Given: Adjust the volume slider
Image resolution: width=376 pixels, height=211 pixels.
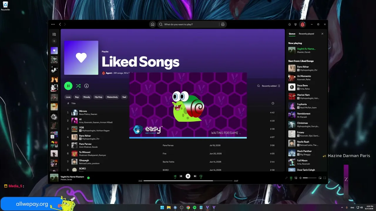Looking at the screenshot, I should tap(310, 178).
